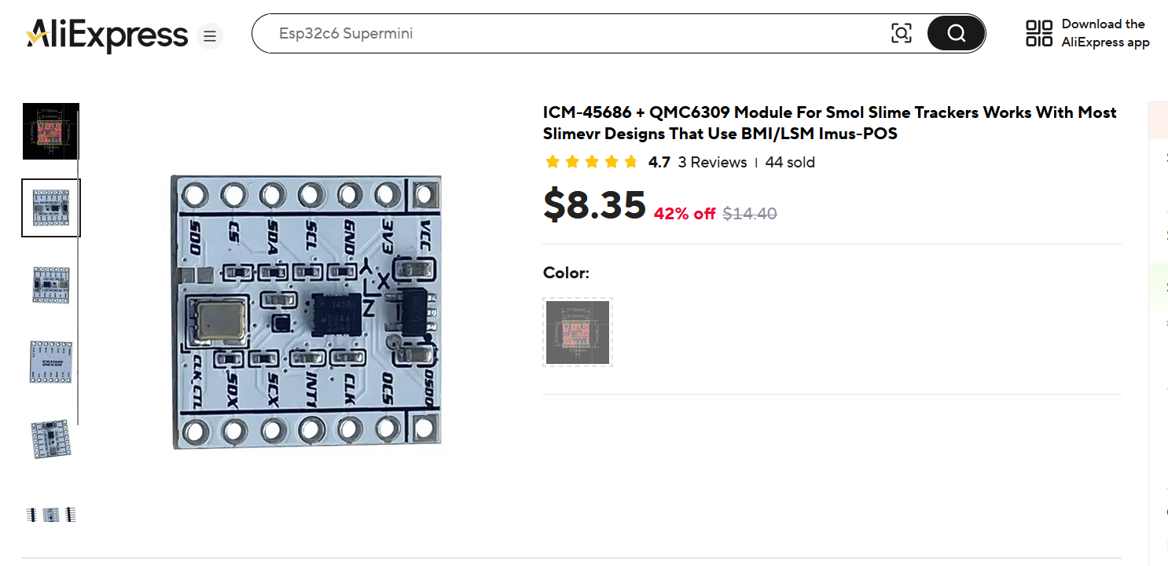Open the 3 Reviews link

pyautogui.click(x=712, y=163)
